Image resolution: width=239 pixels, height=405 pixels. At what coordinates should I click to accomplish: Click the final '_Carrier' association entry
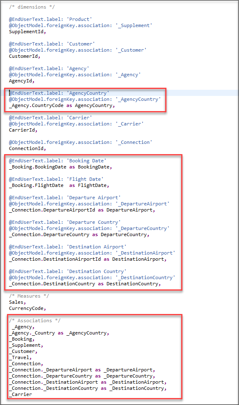20,394
